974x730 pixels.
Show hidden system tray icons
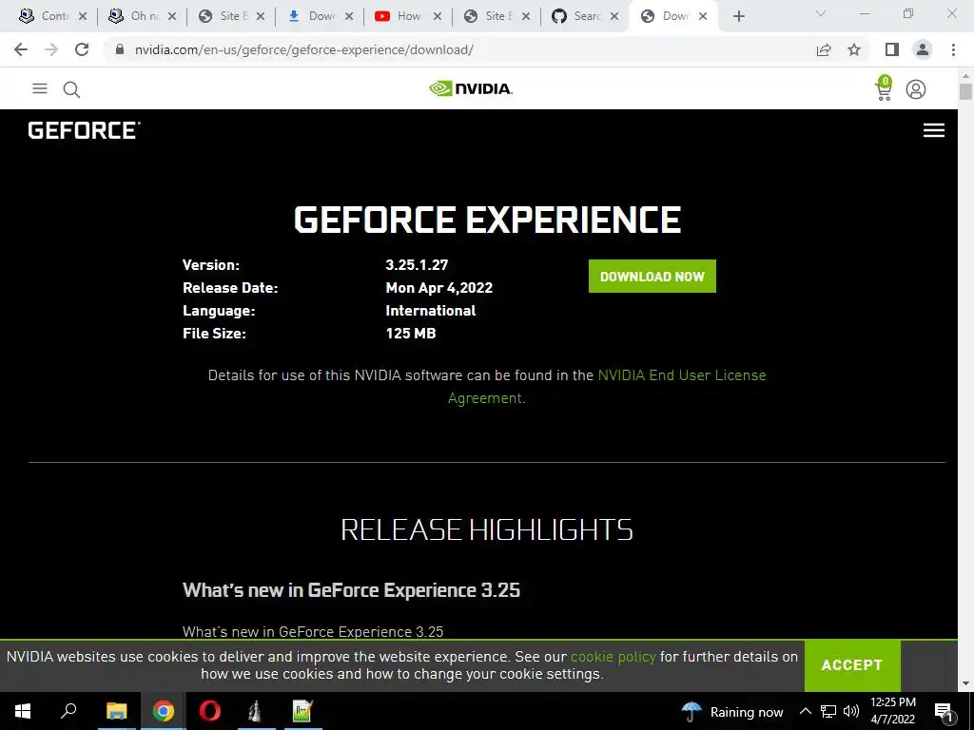pyautogui.click(x=805, y=711)
